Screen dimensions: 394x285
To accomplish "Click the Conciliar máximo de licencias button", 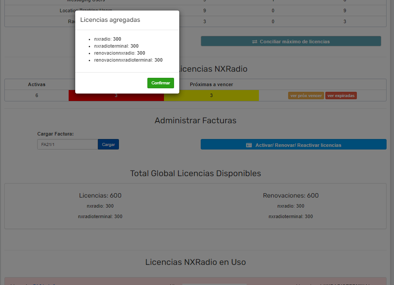I will 291,41.
